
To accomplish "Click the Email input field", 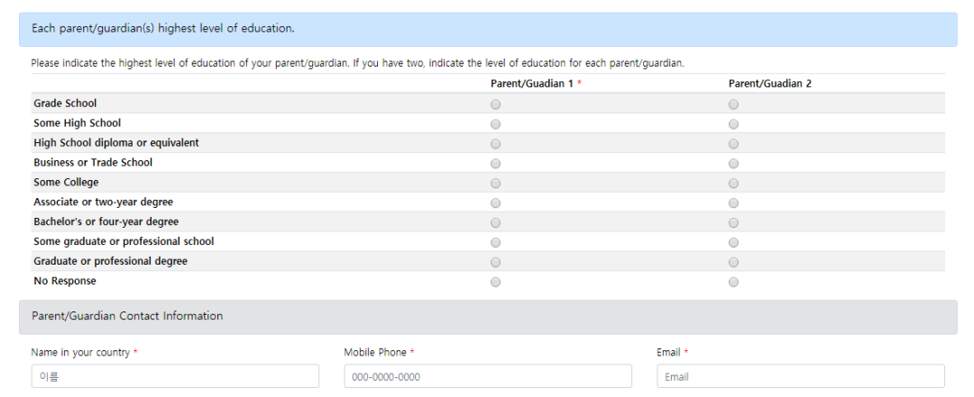I will [800, 376].
